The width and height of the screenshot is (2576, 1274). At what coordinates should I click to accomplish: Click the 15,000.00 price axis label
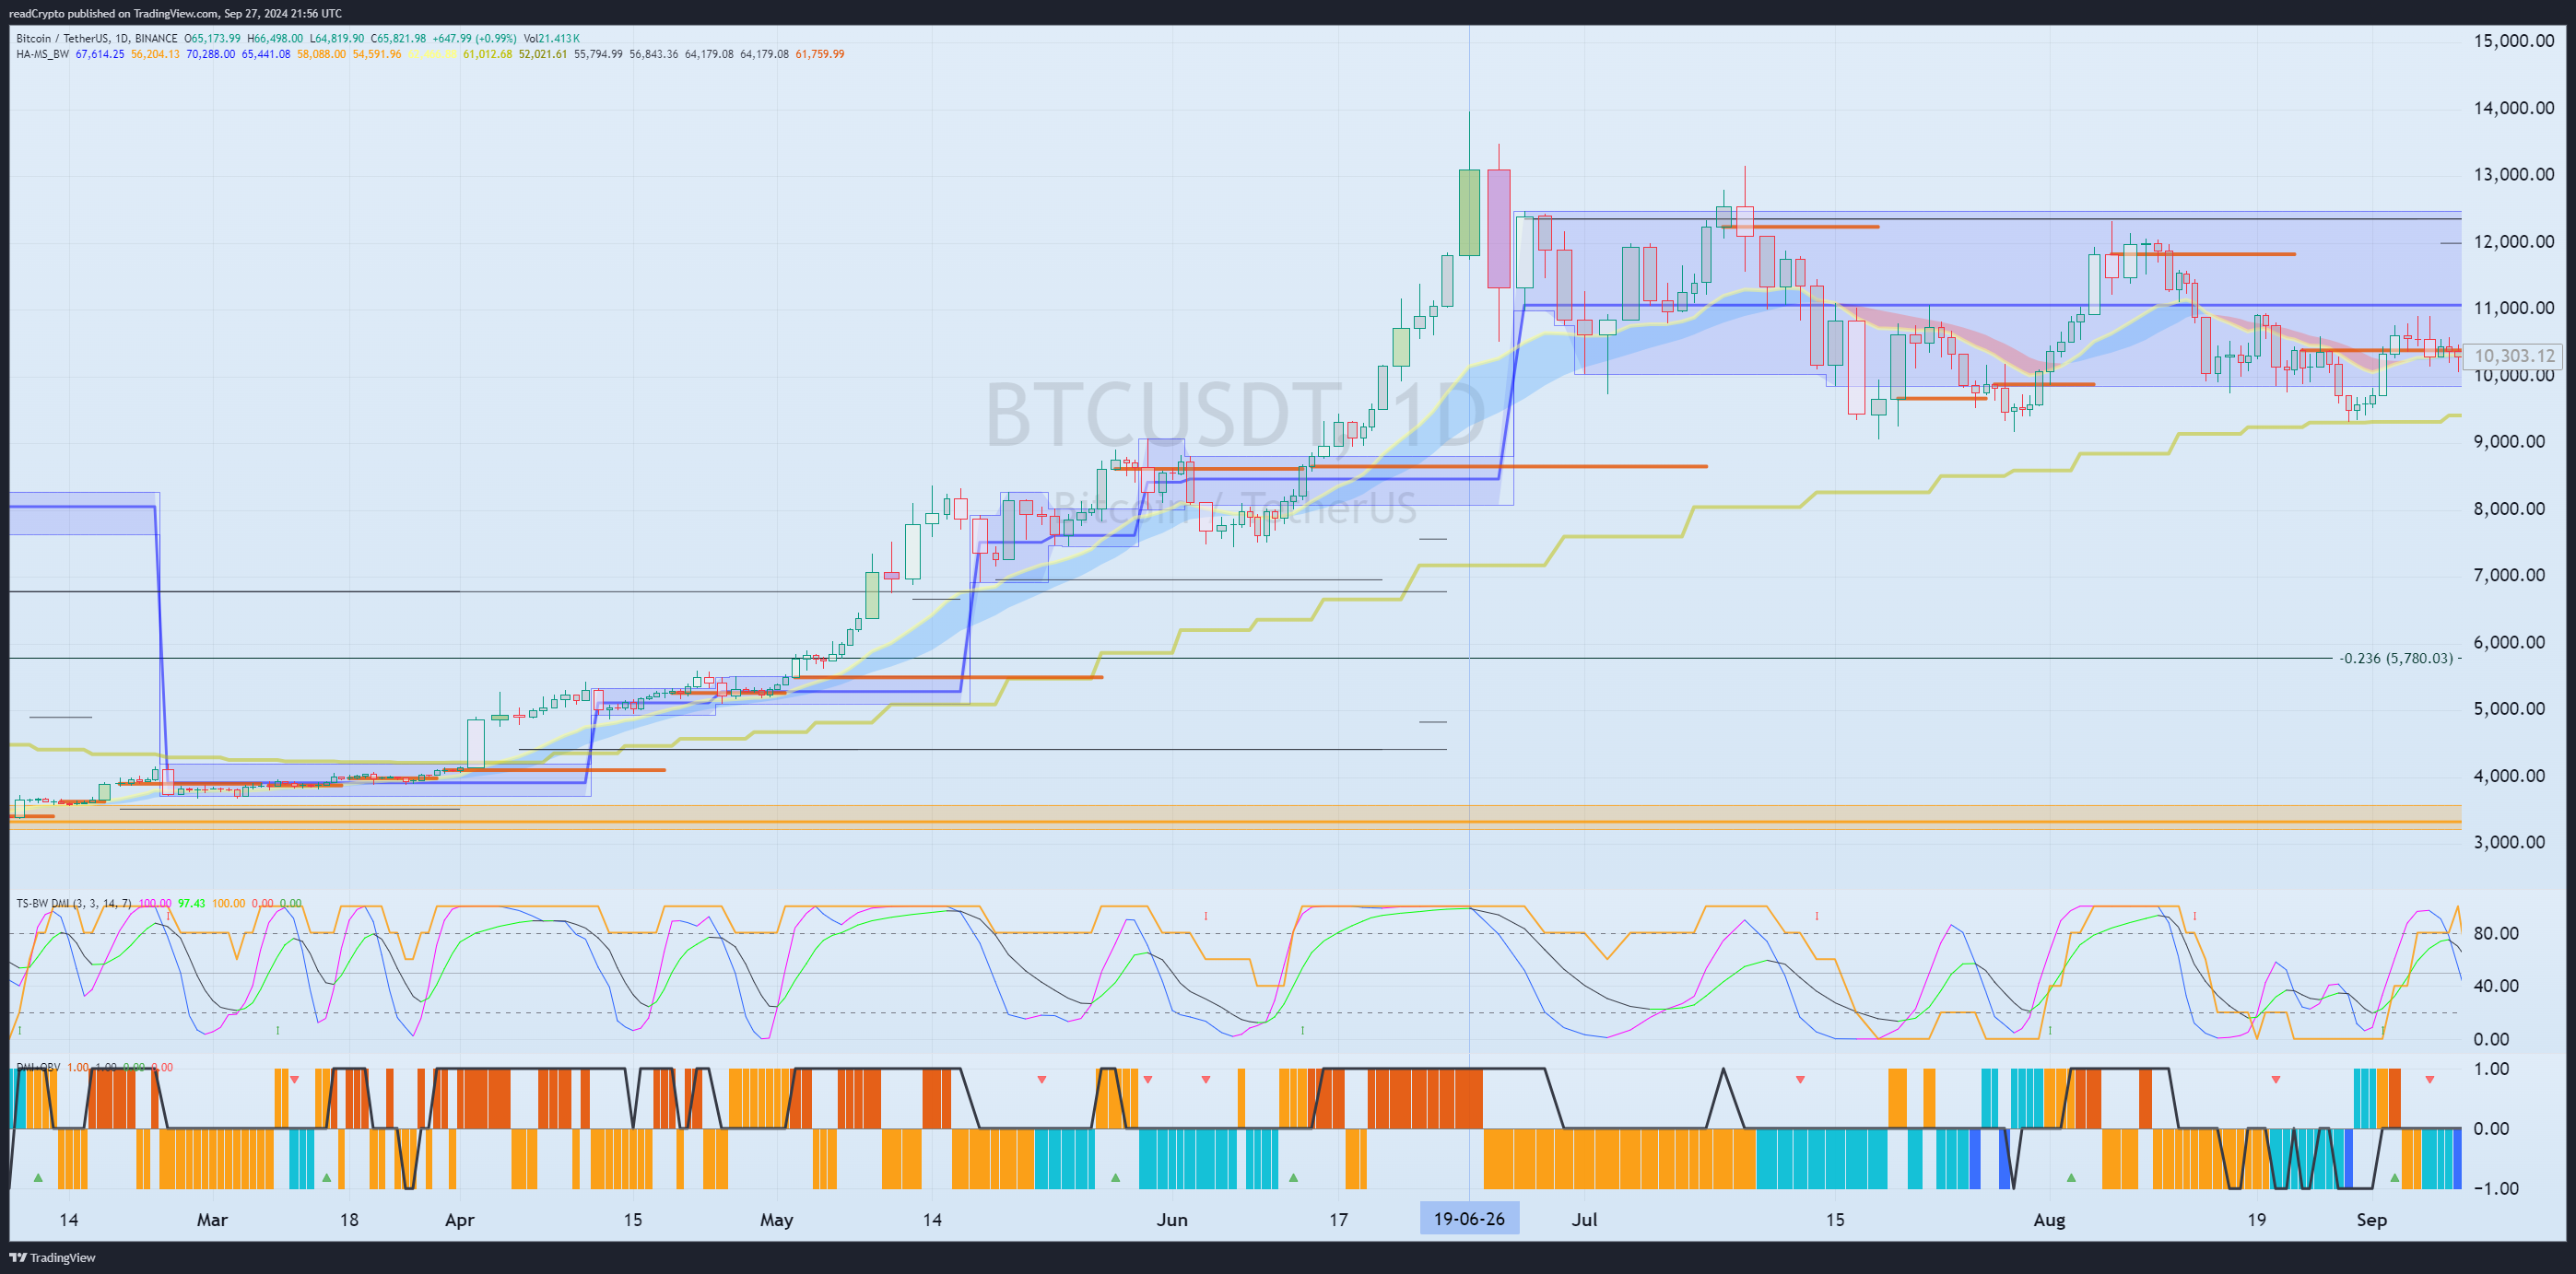(x=2514, y=41)
